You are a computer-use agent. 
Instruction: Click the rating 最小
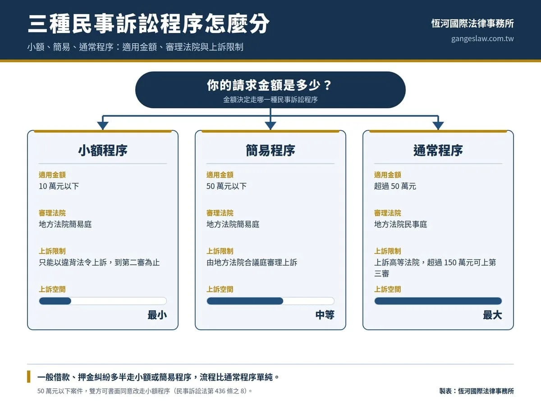(x=157, y=315)
